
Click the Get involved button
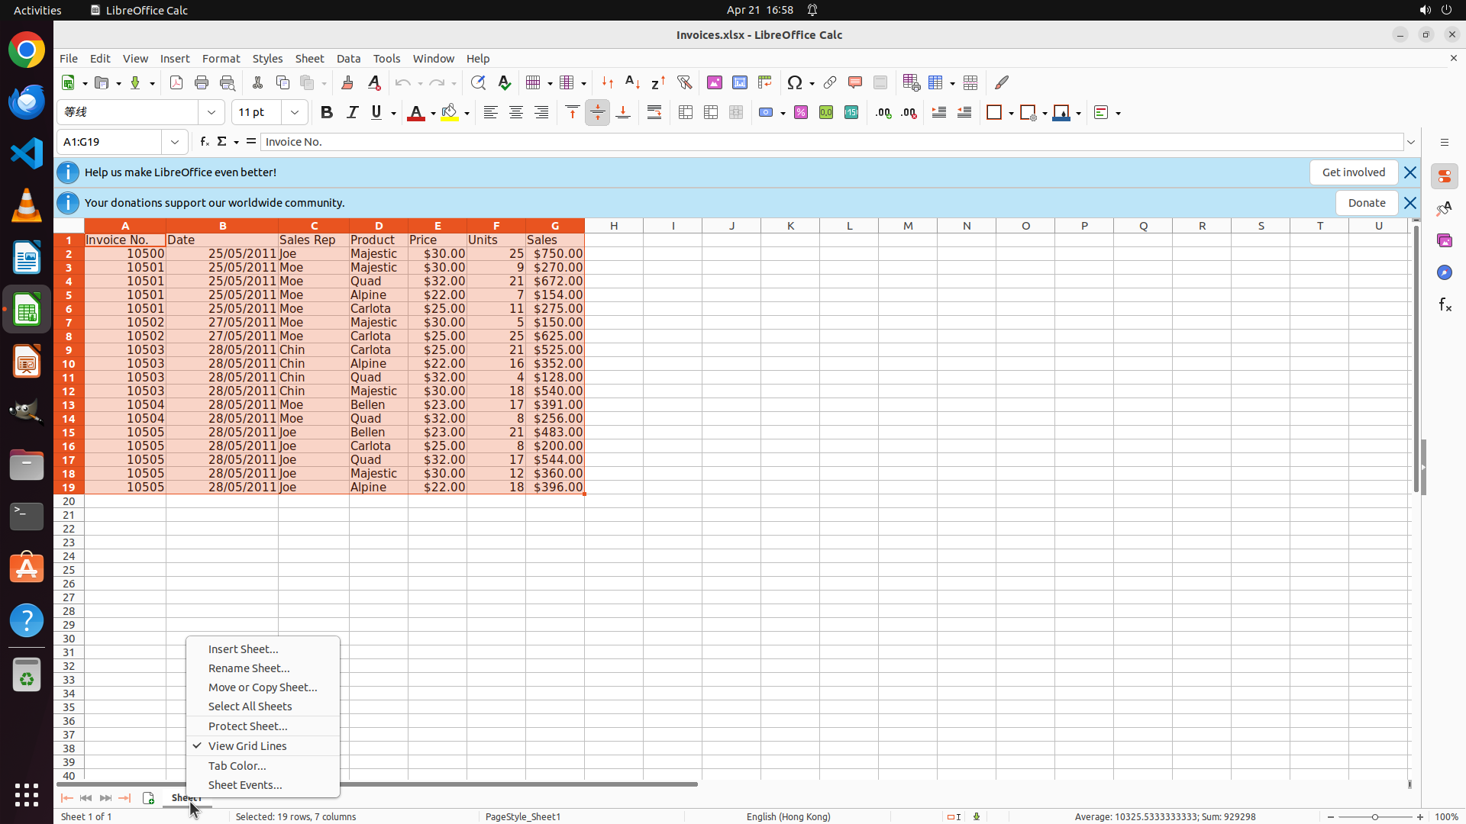click(x=1353, y=172)
